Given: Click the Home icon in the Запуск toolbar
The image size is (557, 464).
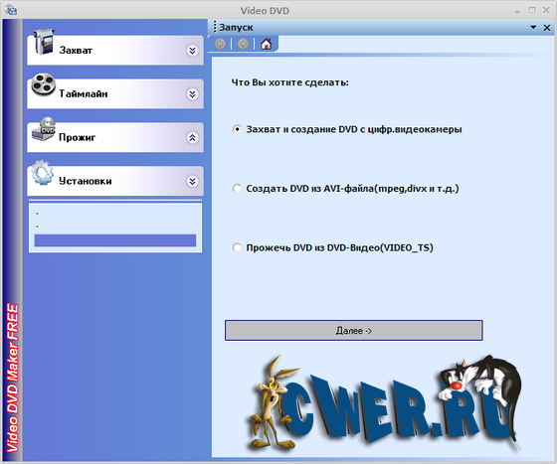Looking at the screenshot, I should pyautogui.click(x=267, y=44).
